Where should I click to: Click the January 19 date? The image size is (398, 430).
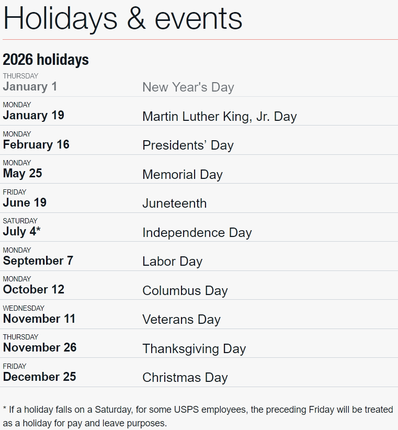click(x=33, y=116)
